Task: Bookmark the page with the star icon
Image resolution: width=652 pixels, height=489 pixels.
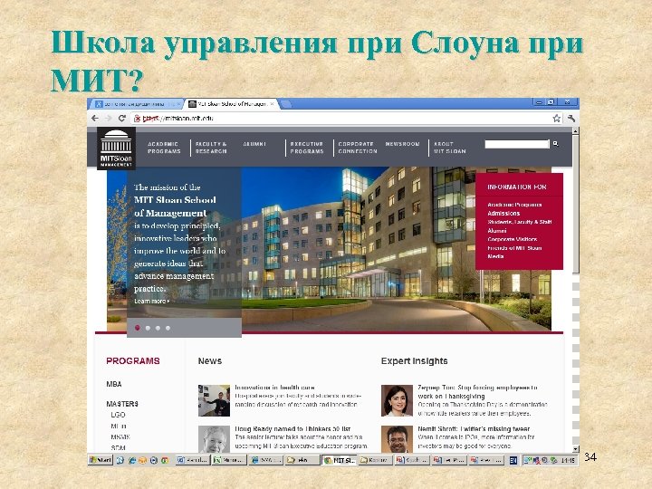Action: click(556, 119)
